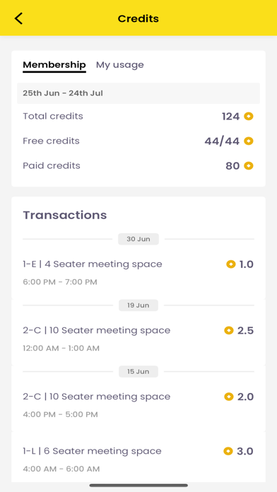Click coin icon next to 1.0 credit
The image size is (277, 492).
231,264
